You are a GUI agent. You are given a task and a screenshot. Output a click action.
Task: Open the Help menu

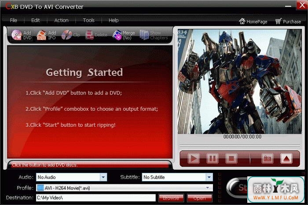tap(114, 20)
